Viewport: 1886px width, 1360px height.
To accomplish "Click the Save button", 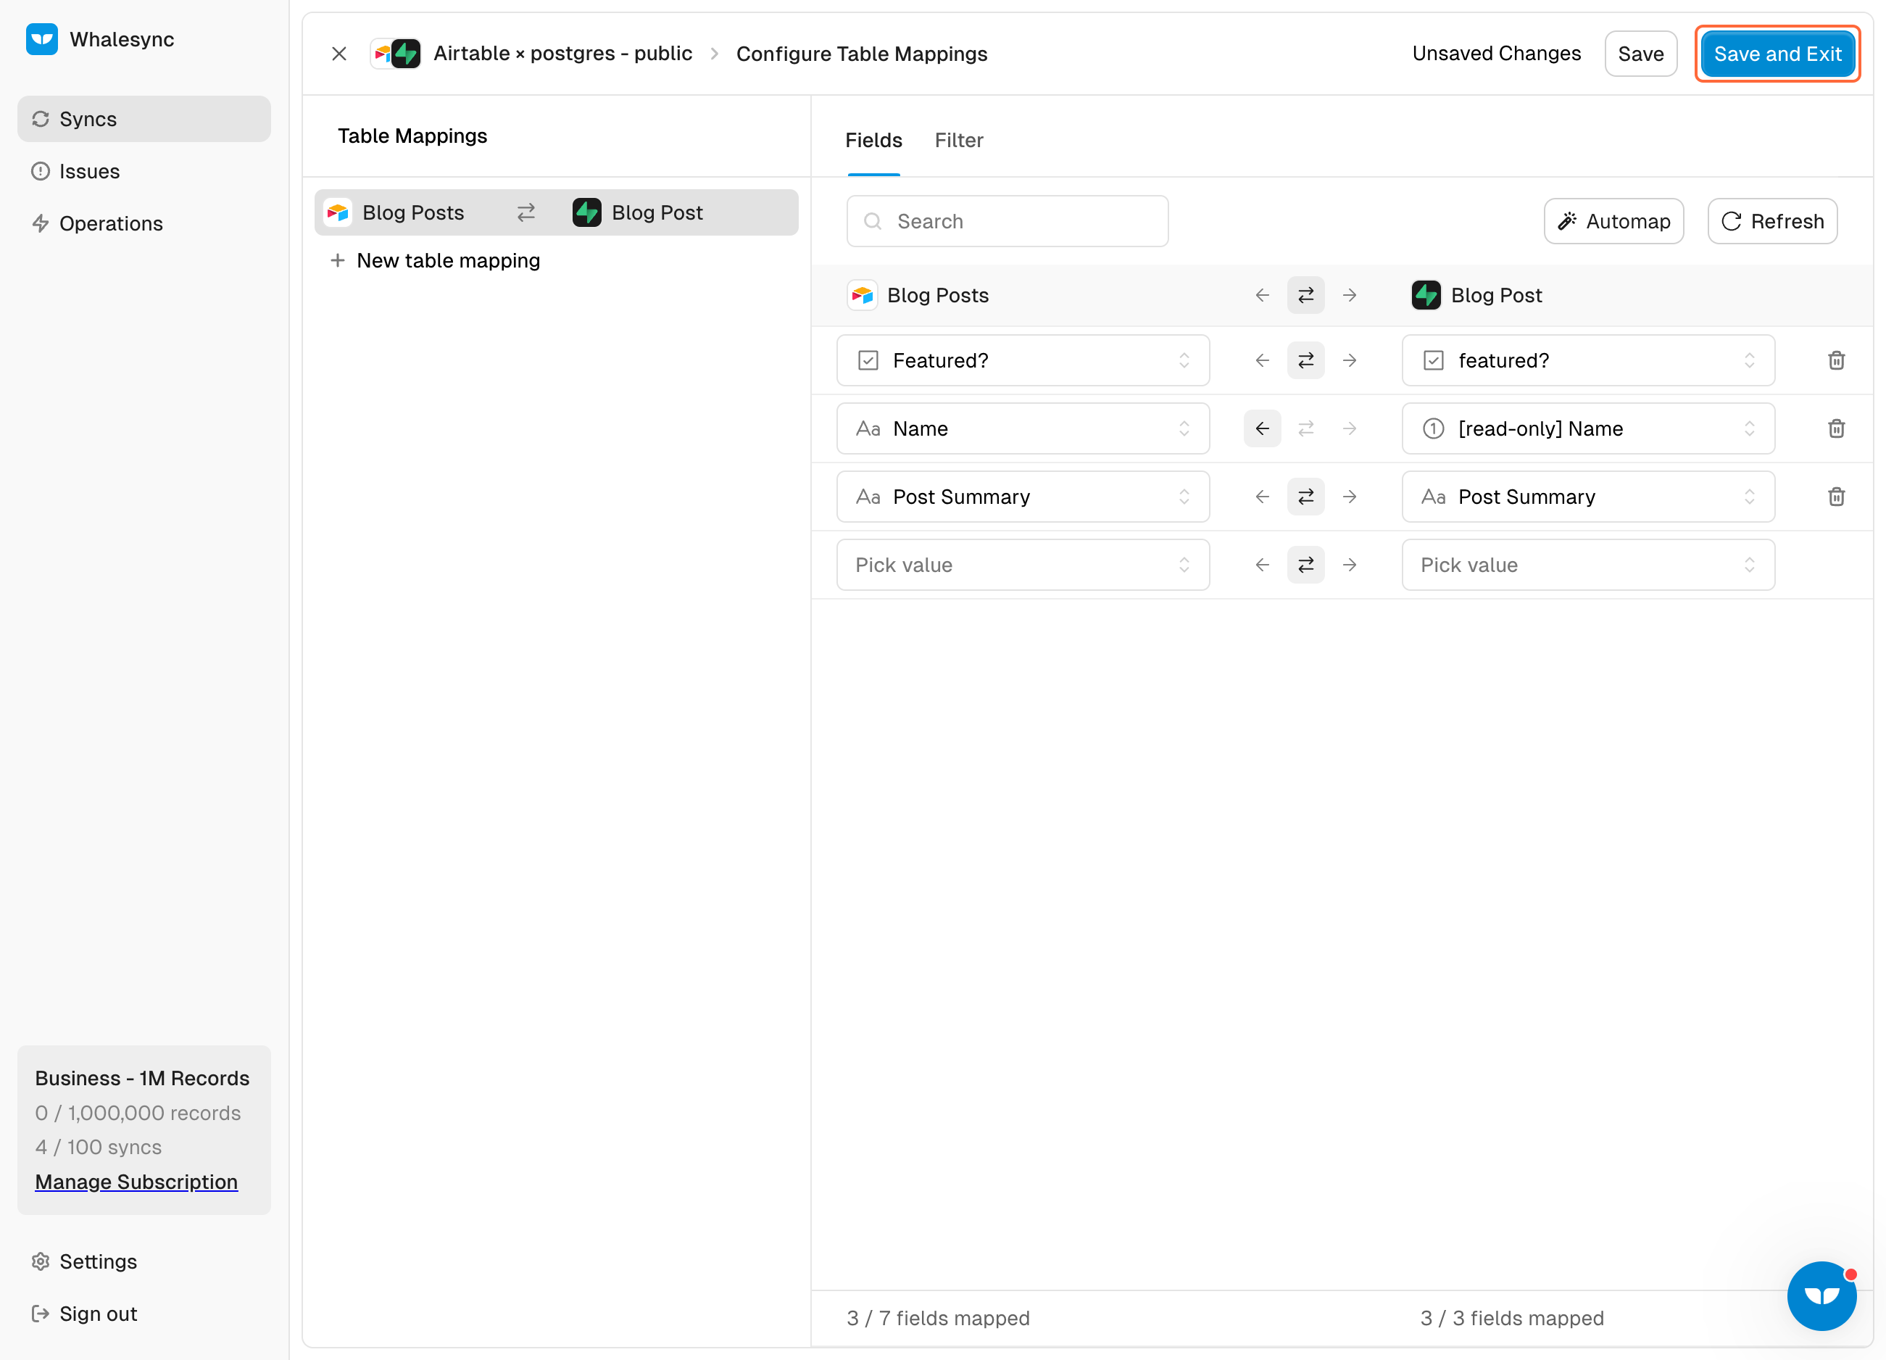I will (x=1640, y=54).
